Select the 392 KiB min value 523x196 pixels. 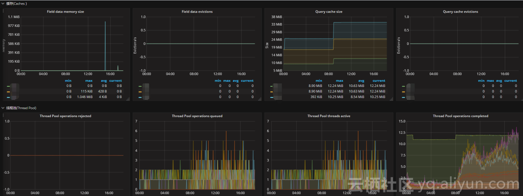(x=316, y=97)
